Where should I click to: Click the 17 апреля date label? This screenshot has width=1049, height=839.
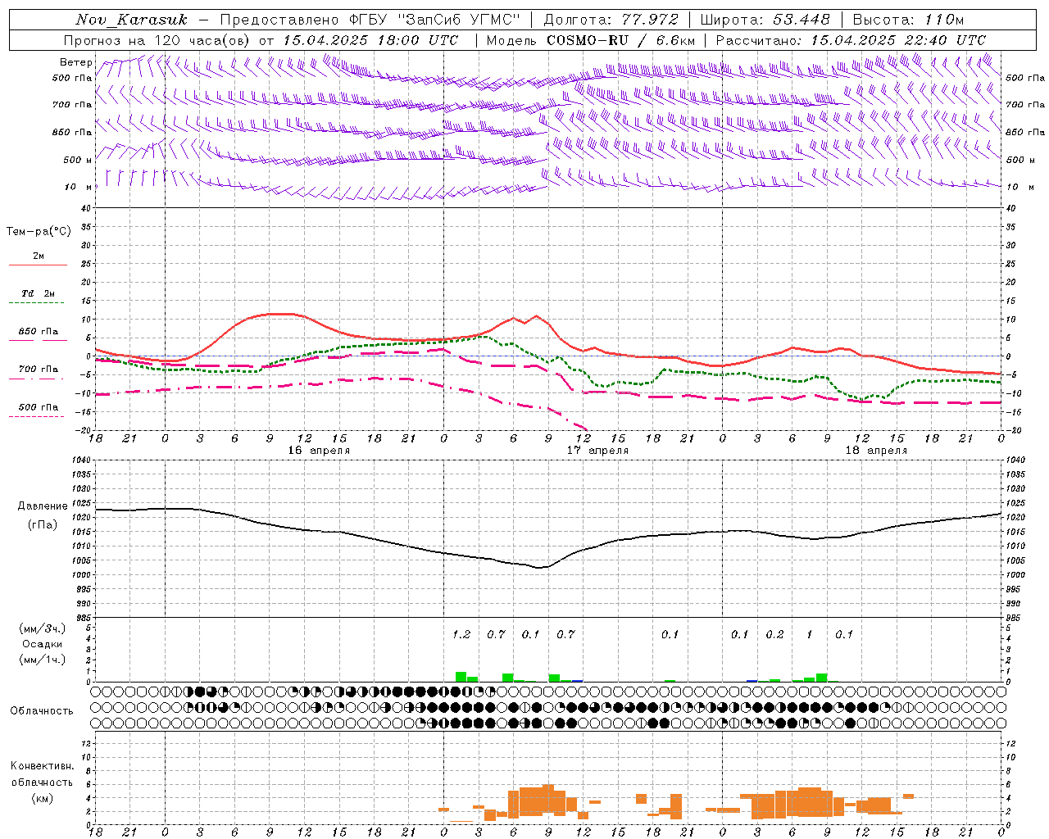point(597,451)
